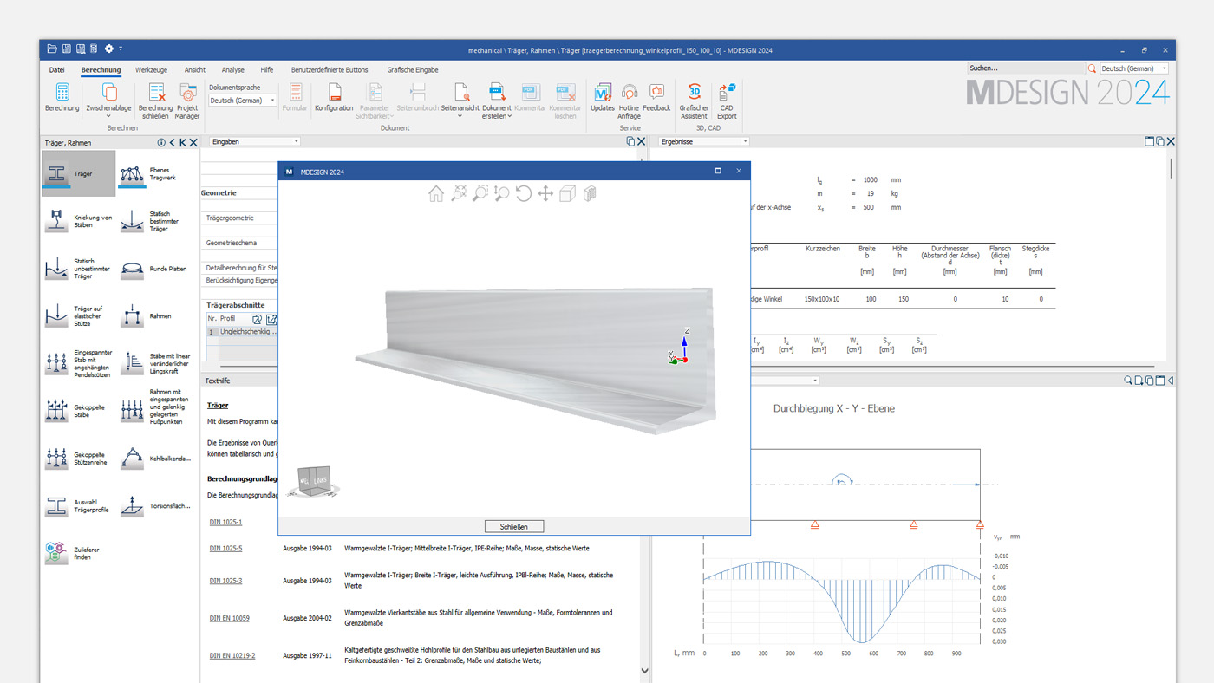Click the Schließen button in 3D viewer
Image resolution: width=1214 pixels, height=683 pixels.
pyautogui.click(x=513, y=526)
